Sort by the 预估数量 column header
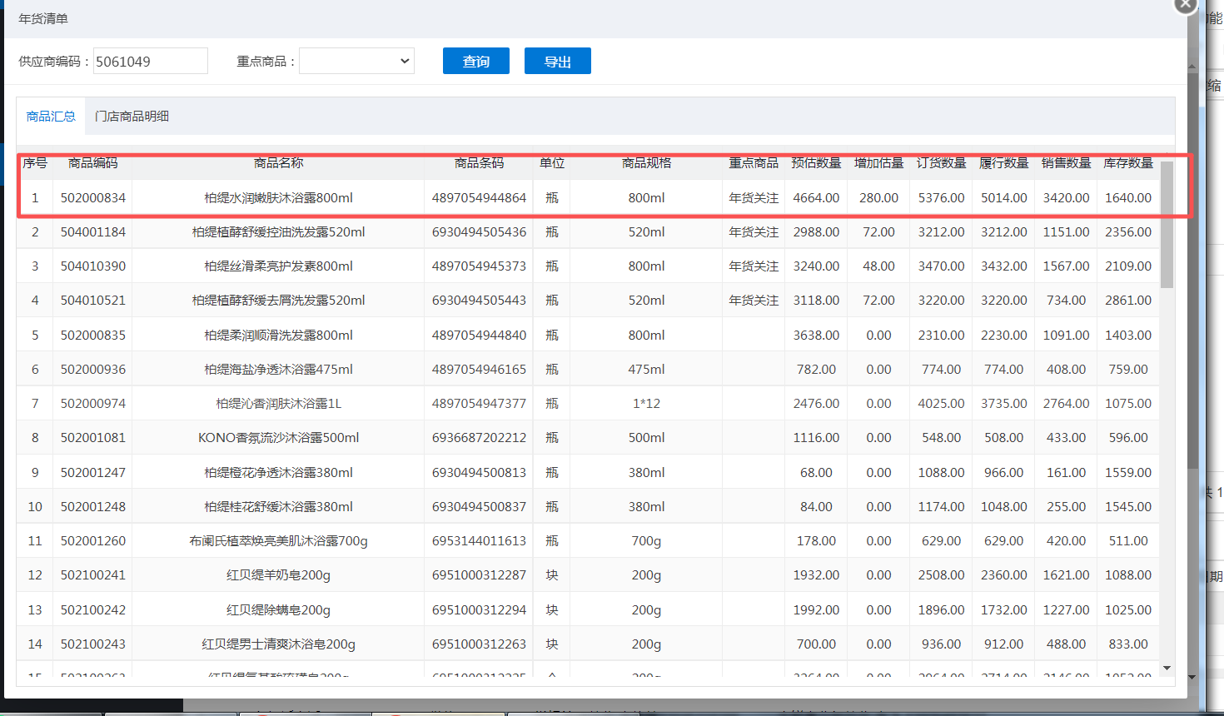This screenshot has width=1224, height=716. coord(815,163)
